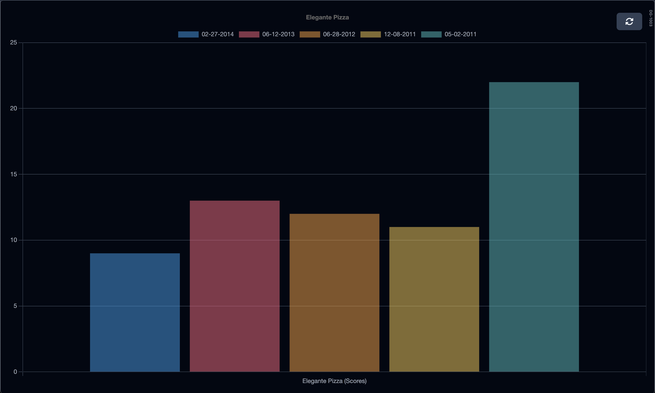Image resolution: width=655 pixels, height=393 pixels.
Task: Click the DG-1003 label on the right edge
Action: click(x=651, y=18)
